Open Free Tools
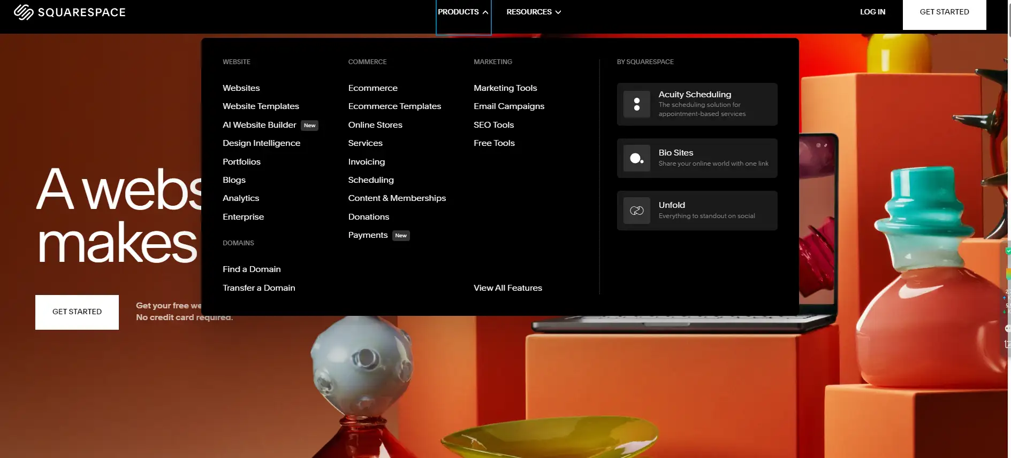The height and width of the screenshot is (458, 1011). coord(494,143)
